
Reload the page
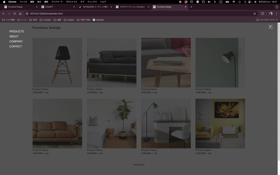click(x=15, y=13)
